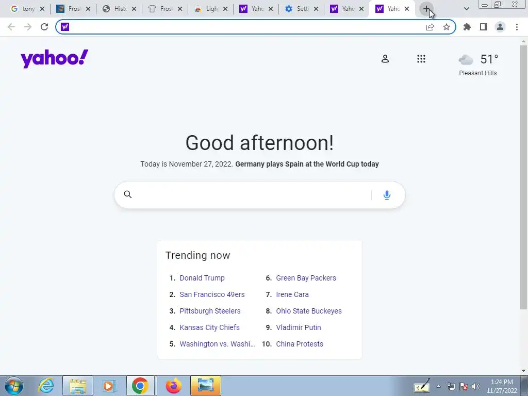Click the page vertical scrollbar thumb

coord(523,177)
